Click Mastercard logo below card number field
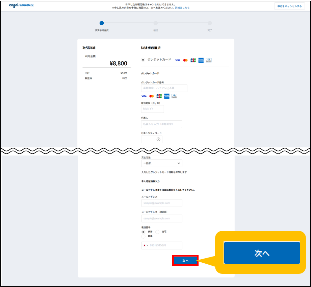 [x=151, y=96]
